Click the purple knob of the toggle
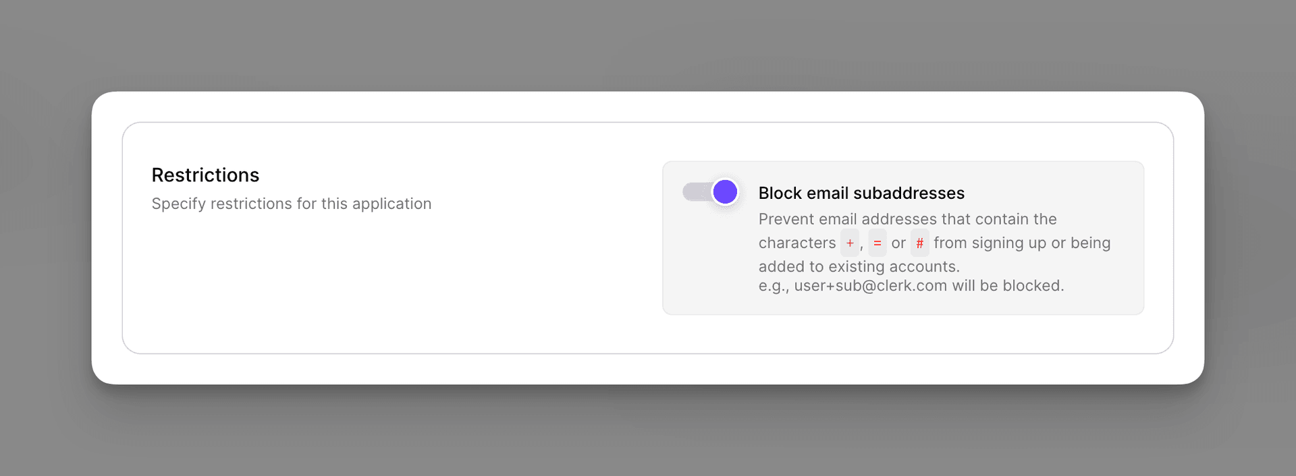This screenshot has width=1296, height=476. [725, 192]
